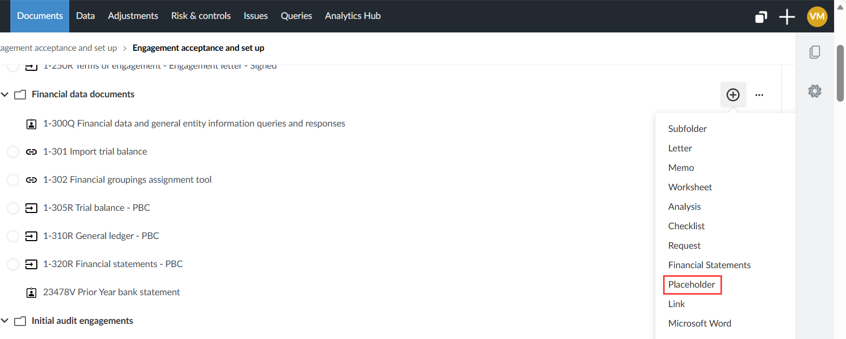Open 1-302 Financial groupings assignment tool
The image size is (846, 339).
[x=127, y=180]
